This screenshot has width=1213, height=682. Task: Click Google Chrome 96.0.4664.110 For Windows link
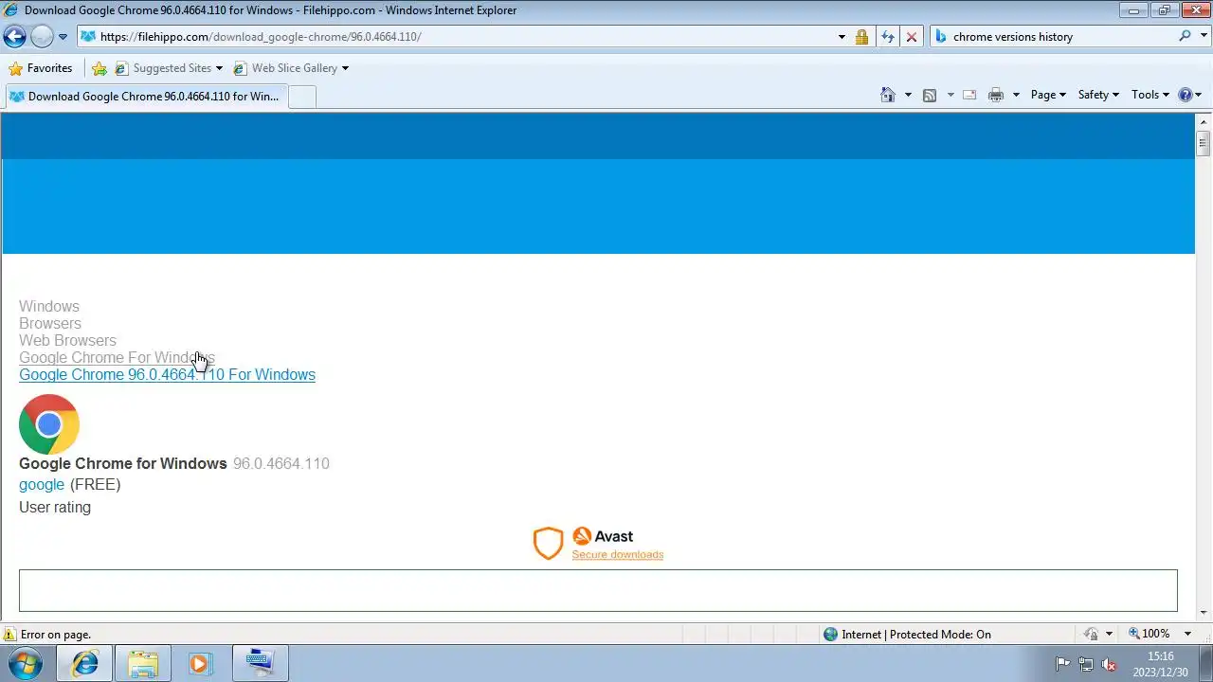tap(167, 374)
